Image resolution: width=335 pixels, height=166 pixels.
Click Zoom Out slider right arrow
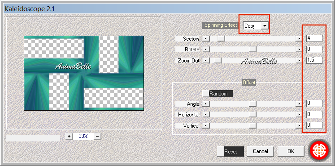point(299,61)
